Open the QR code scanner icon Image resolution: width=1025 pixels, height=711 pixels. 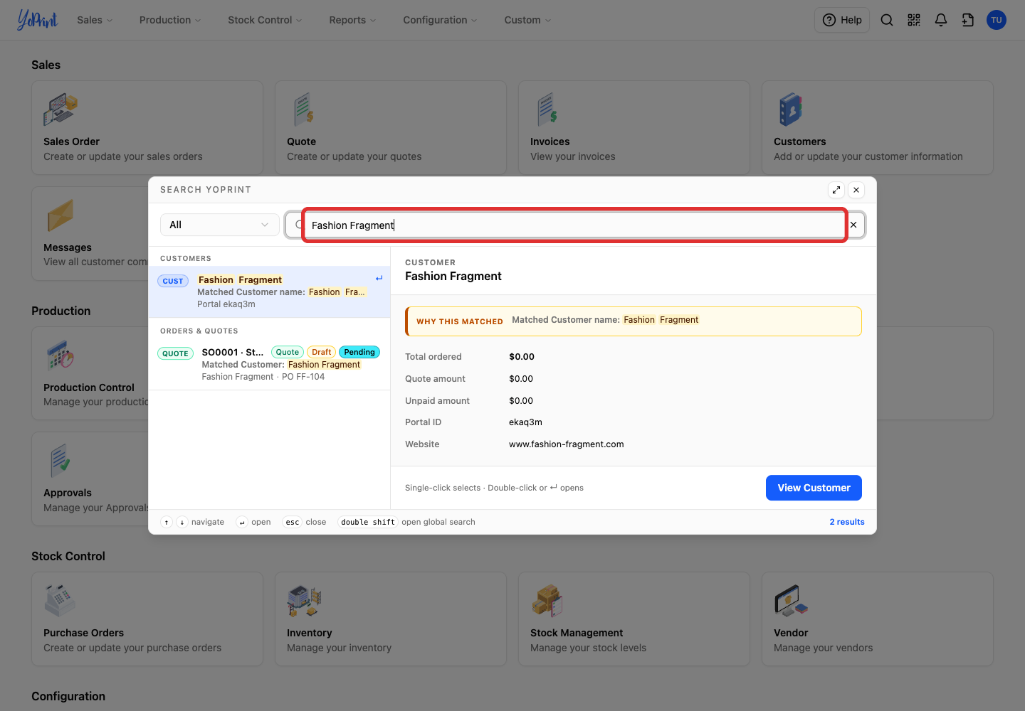coord(914,20)
